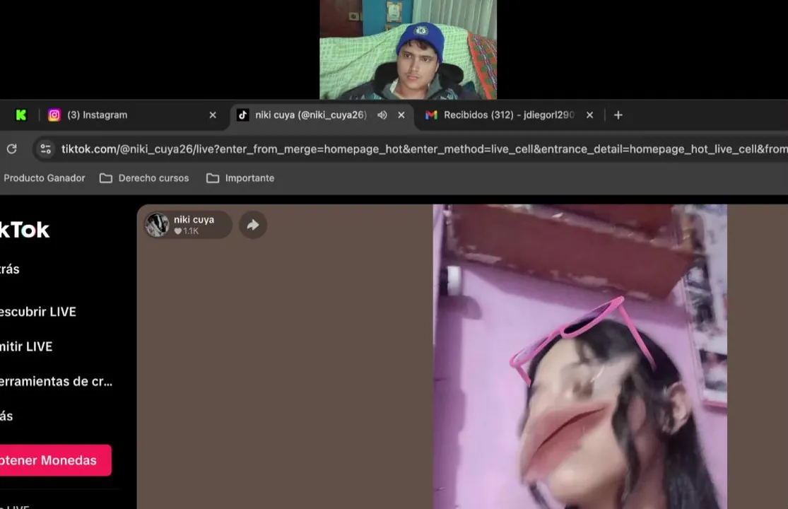
Task: Mute audio on the TikTok tab
Action: click(382, 115)
